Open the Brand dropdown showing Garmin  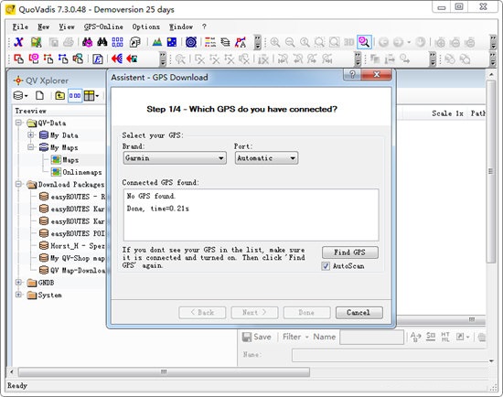175,158
